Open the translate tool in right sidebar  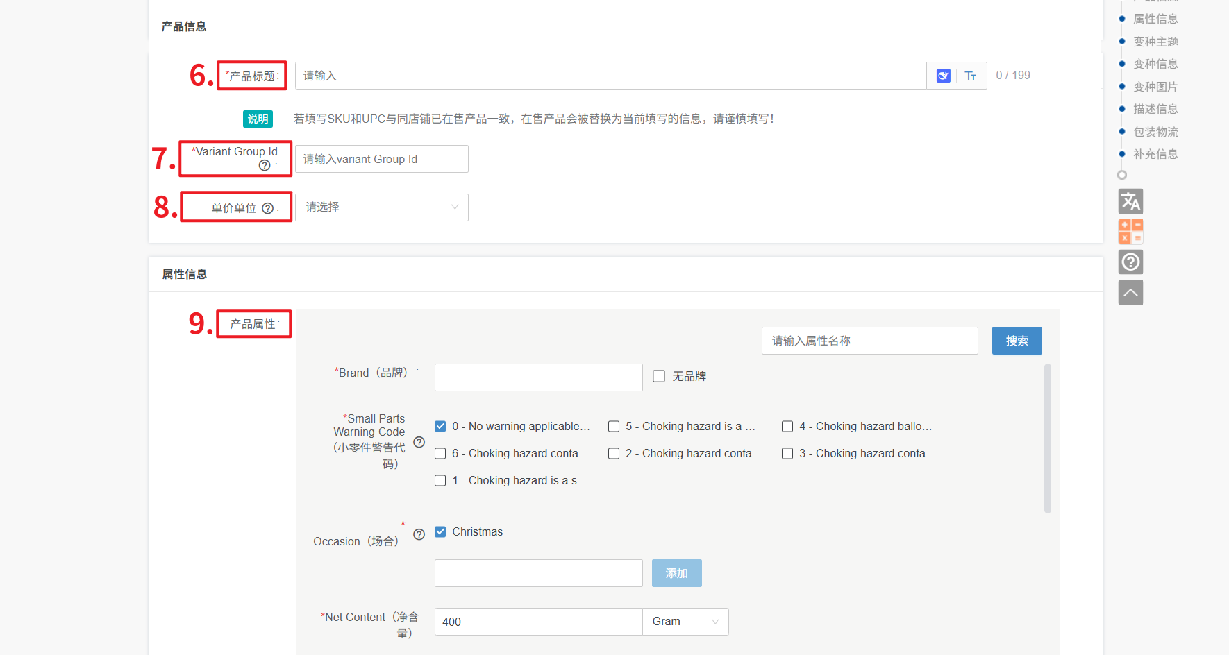(x=1130, y=201)
